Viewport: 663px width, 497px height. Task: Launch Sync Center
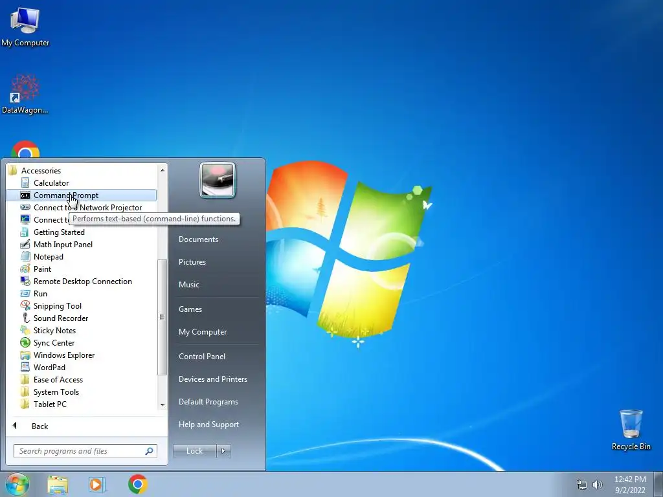click(81, 343)
